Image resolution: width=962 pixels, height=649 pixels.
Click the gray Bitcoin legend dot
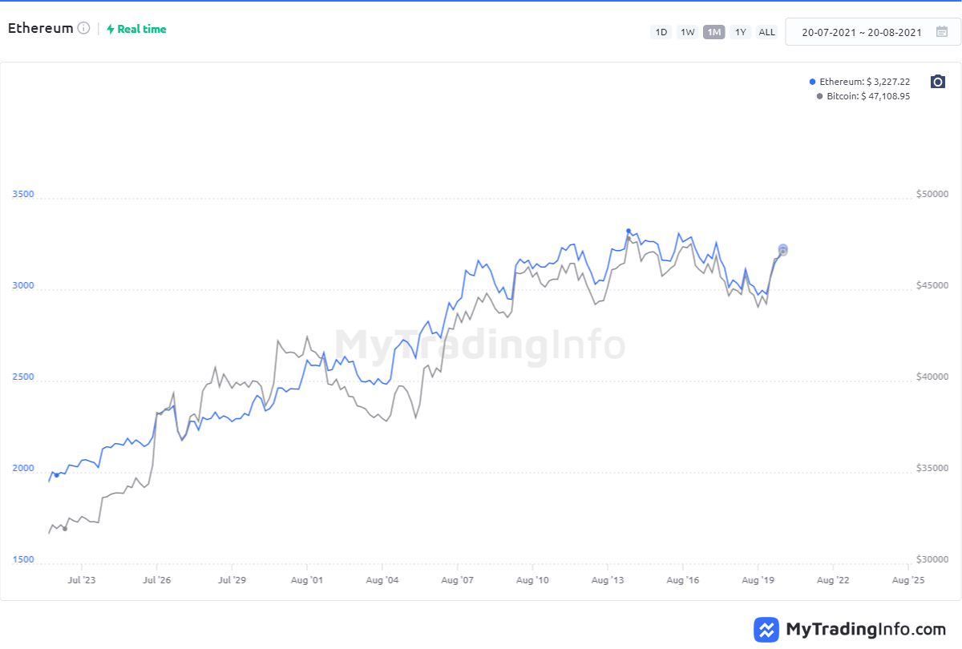point(819,96)
